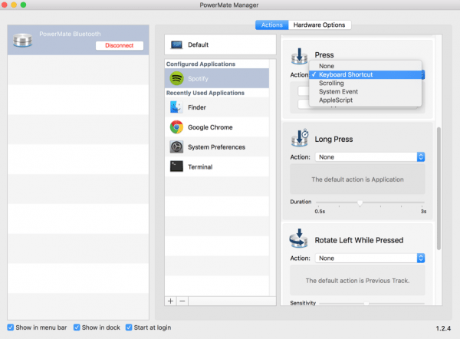
Task: Click the Google Chrome icon
Action: tap(176, 127)
